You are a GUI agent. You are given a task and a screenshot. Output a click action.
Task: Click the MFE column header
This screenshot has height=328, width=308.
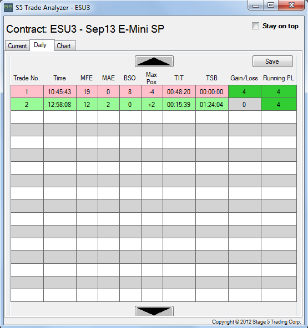pos(87,78)
